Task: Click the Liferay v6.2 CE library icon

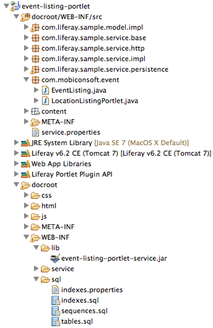Action: click(x=26, y=153)
